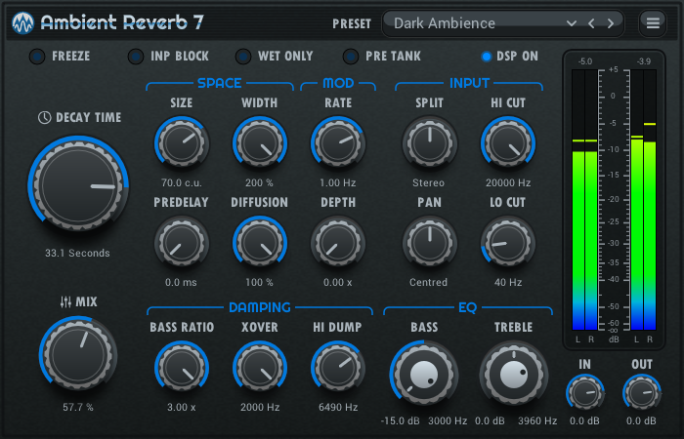Click the Bass EQ joystick knob

click(x=423, y=374)
